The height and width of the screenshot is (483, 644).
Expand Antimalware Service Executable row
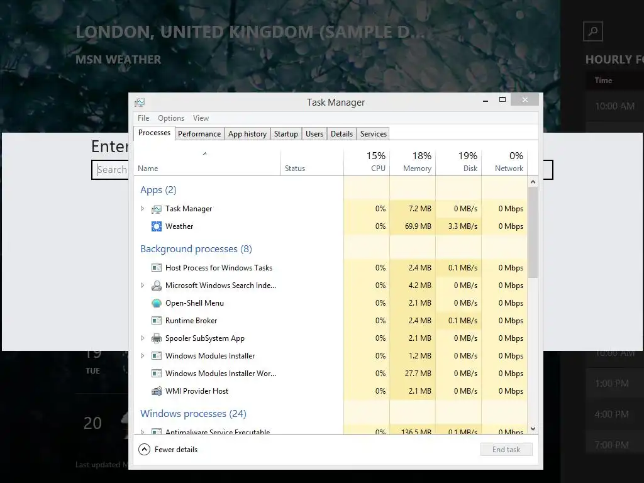click(x=143, y=431)
